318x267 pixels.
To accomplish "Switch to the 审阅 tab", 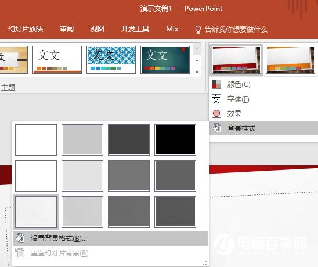I will click(67, 29).
